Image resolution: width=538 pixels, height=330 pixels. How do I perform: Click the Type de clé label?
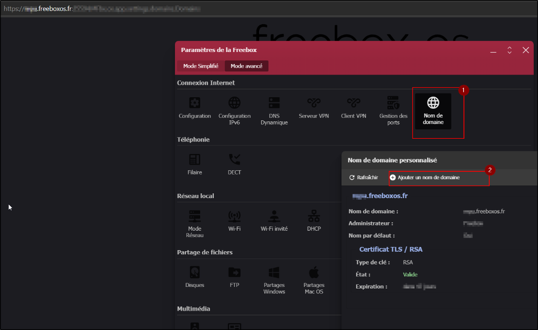(373, 262)
